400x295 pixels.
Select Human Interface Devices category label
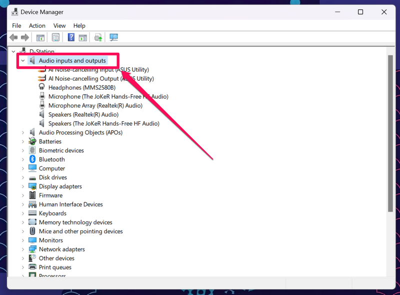70,204
